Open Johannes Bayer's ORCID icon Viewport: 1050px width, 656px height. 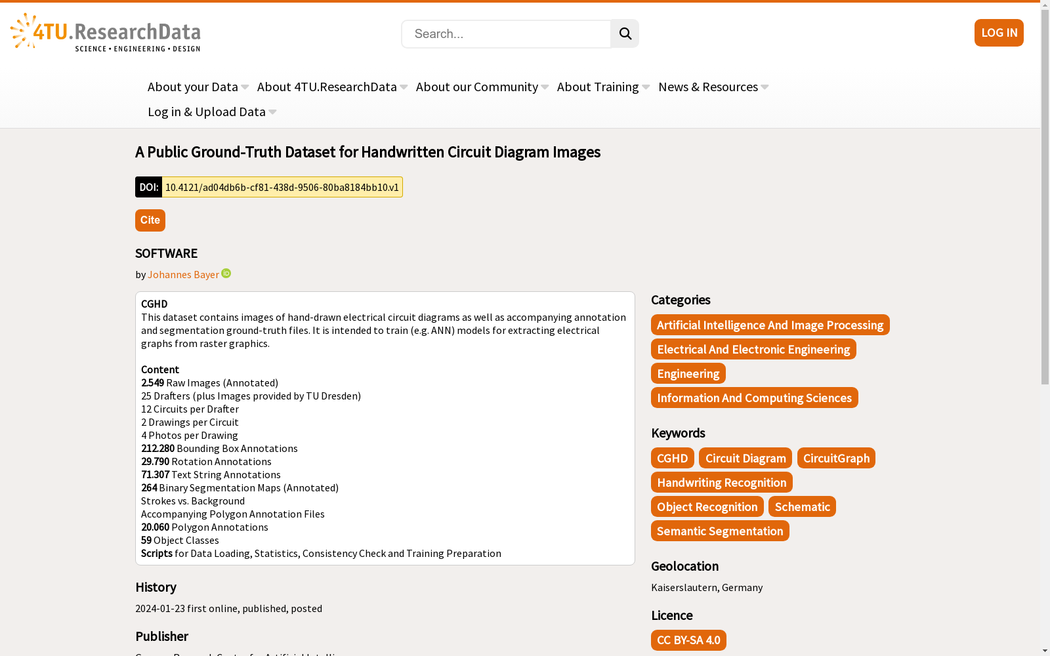point(226,274)
